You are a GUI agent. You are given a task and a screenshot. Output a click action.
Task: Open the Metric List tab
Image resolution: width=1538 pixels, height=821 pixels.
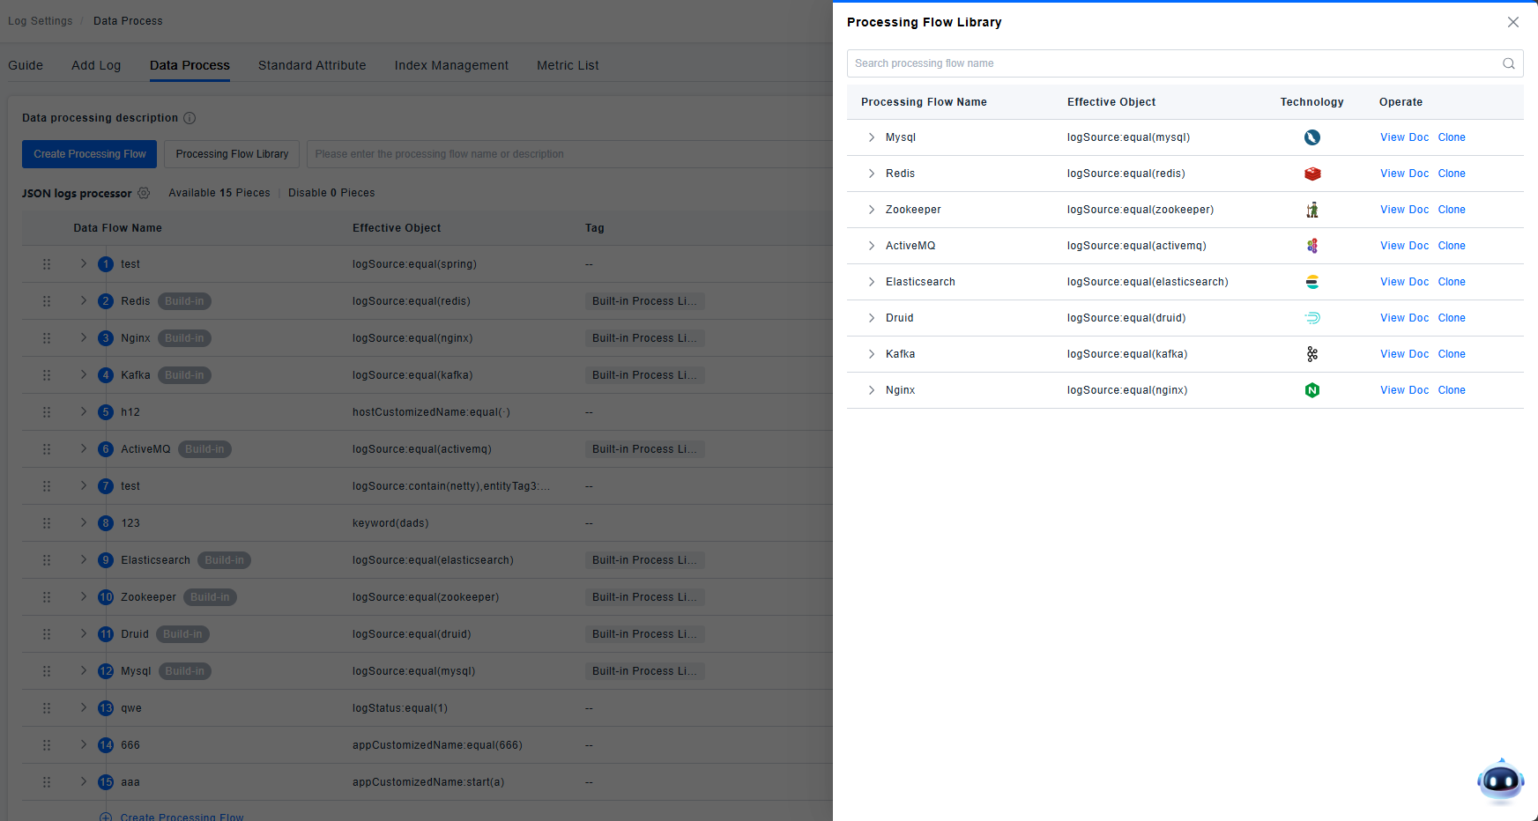568,65
